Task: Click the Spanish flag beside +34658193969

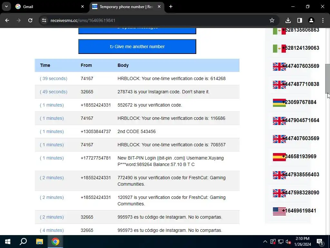Action: tap(279, 157)
